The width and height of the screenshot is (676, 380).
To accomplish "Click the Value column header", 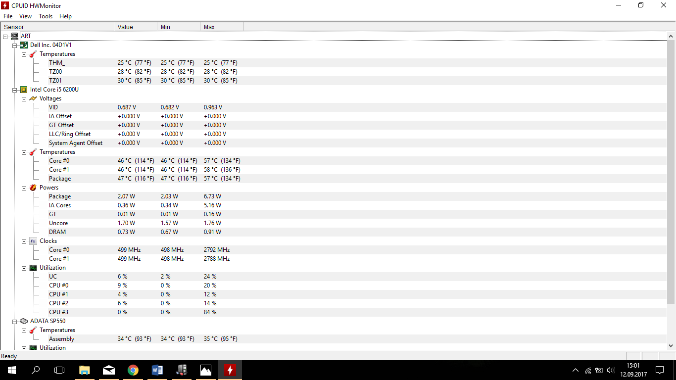I will click(136, 27).
